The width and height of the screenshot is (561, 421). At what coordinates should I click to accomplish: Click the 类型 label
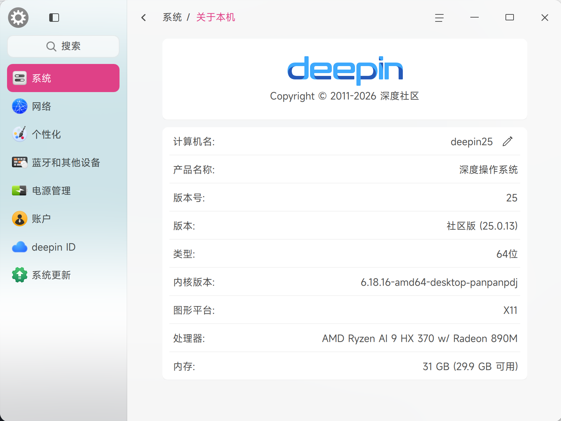(x=184, y=254)
